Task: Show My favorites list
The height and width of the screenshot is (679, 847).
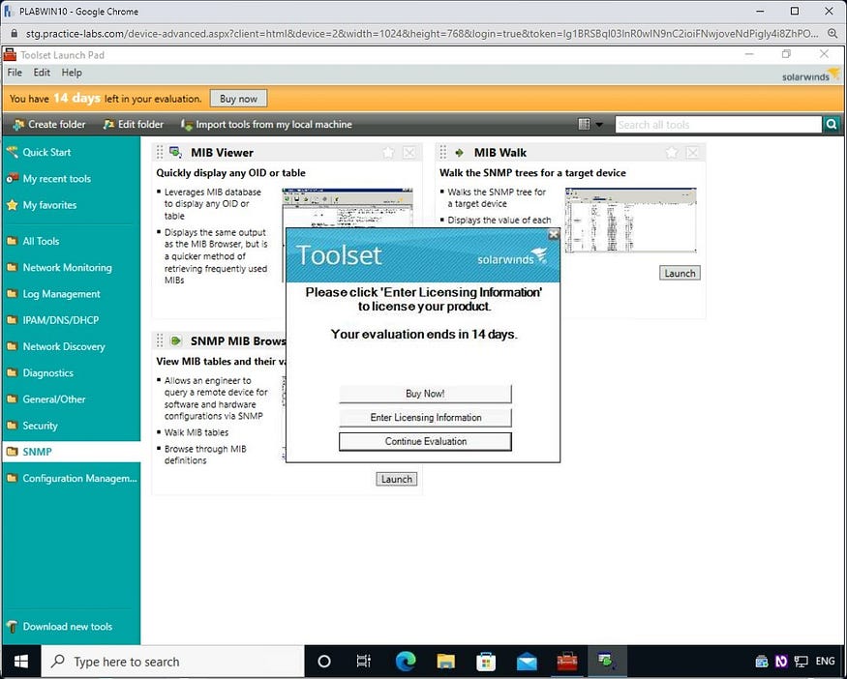Action: [49, 205]
